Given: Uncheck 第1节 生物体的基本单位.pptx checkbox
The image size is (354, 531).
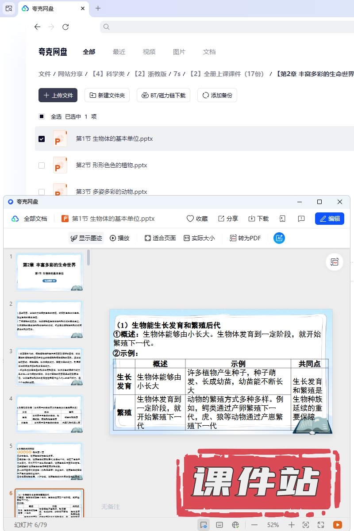Looking at the screenshot, I should click(x=42, y=139).
